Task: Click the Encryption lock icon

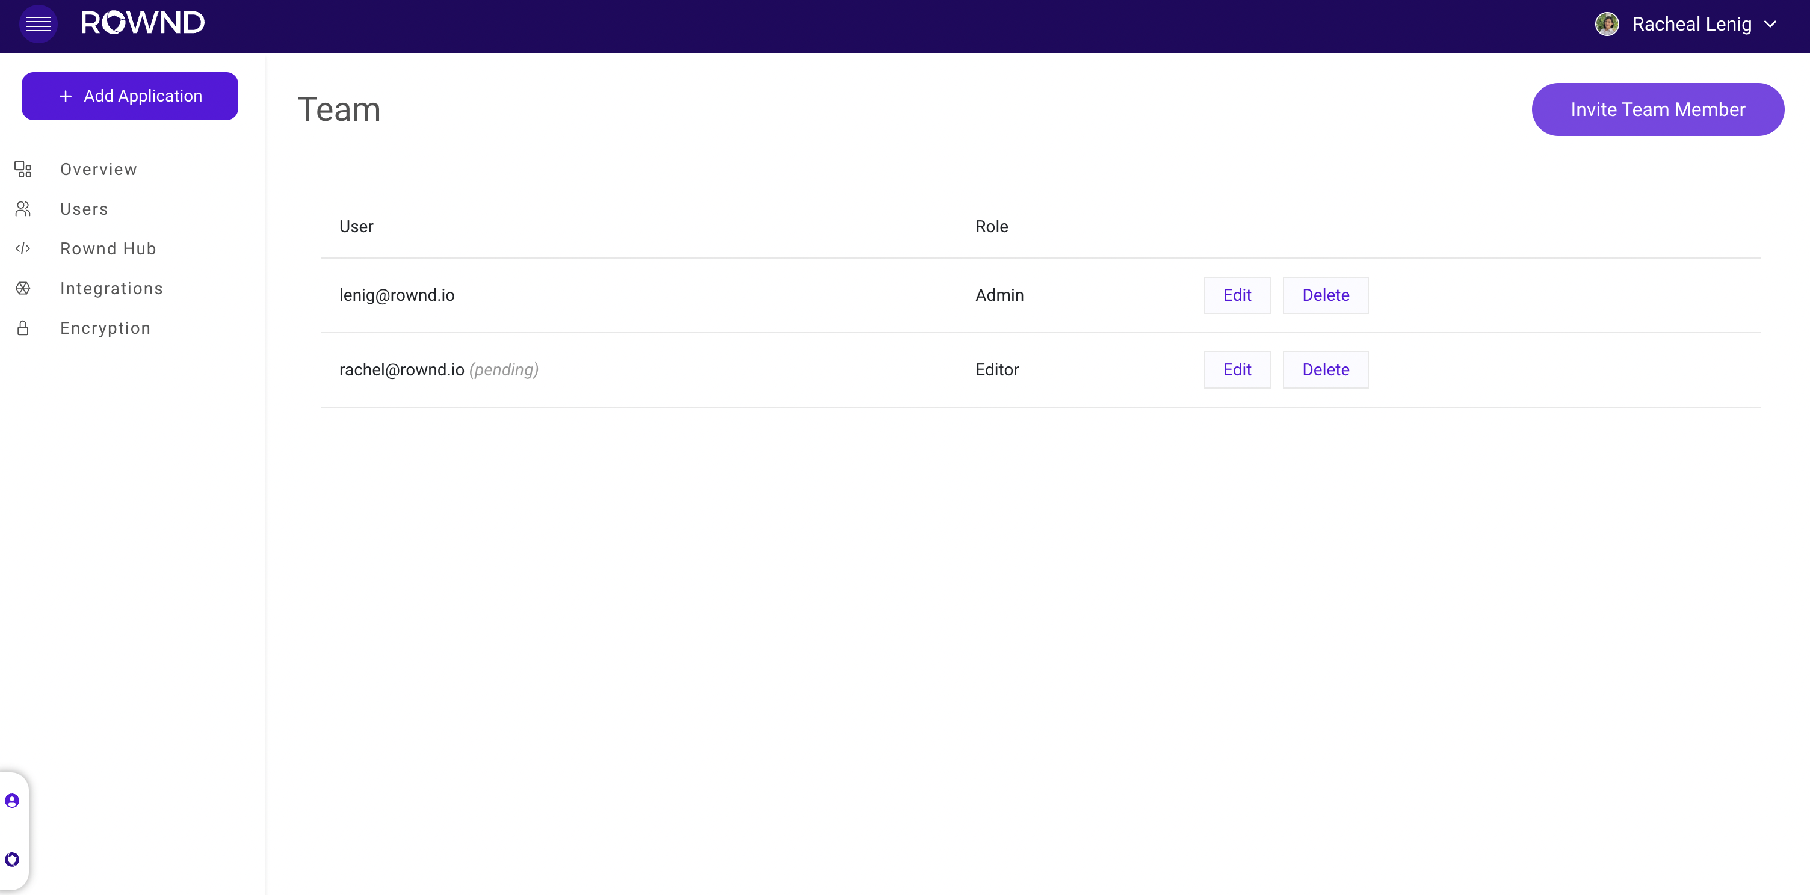Action: click(23, 328)
